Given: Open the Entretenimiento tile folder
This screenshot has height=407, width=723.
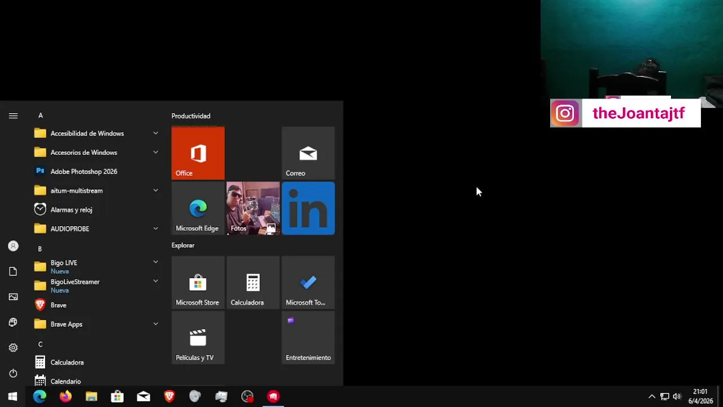Looking at the screenshot, I should [x=308, y=337].
